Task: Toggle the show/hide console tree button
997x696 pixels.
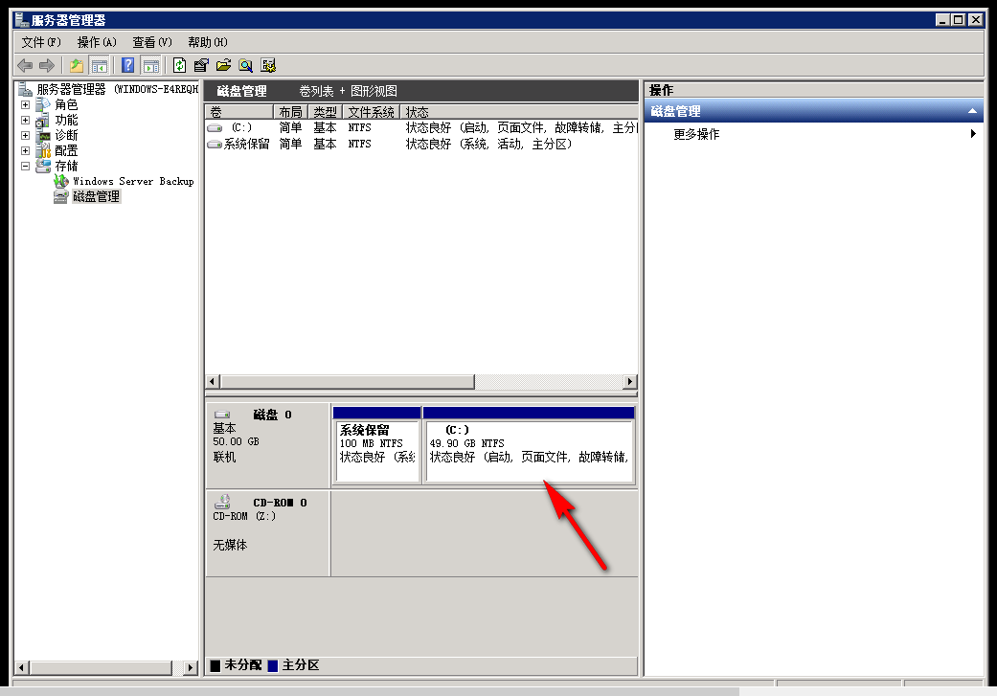Action: coord(99,65)
